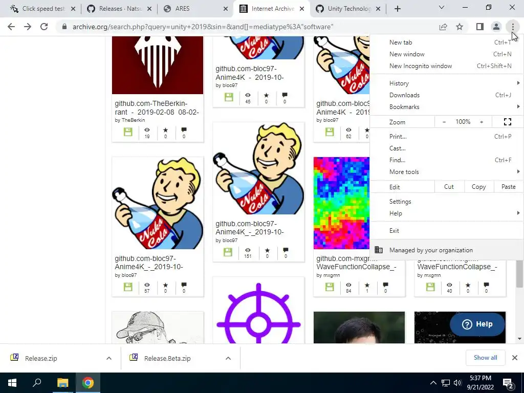
Task: Choose Cast... in the menu
Action: pyautogui.click(x=447, y=148)
